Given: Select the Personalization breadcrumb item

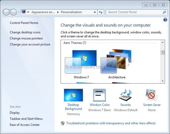Looking at the screenshot, I should 71,12.
